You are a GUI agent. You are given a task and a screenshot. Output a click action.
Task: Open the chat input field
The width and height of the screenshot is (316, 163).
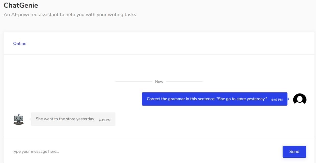pos(105,151)
